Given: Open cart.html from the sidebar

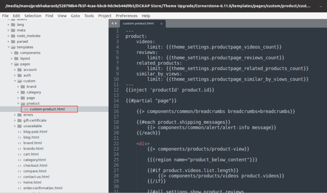Looking at the screenshot, I should [x=31, y=154].
